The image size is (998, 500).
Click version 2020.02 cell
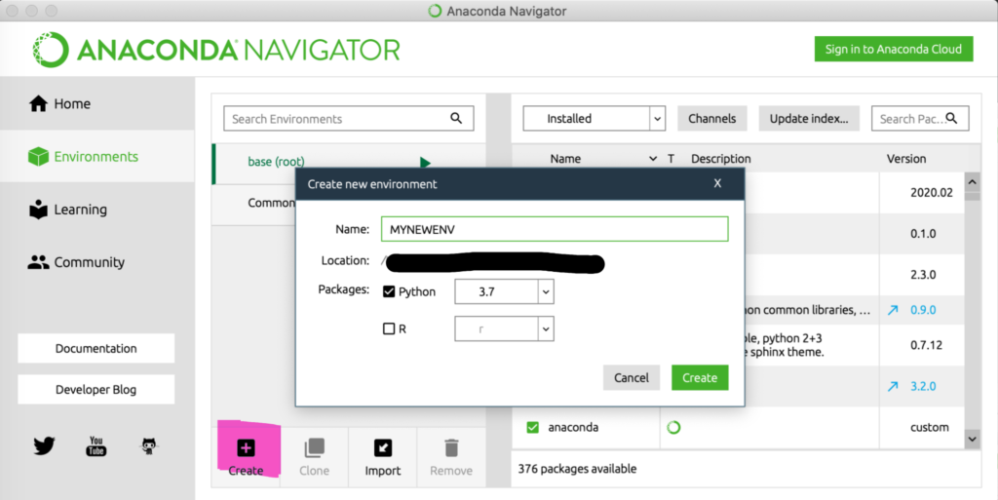point(931,193)
